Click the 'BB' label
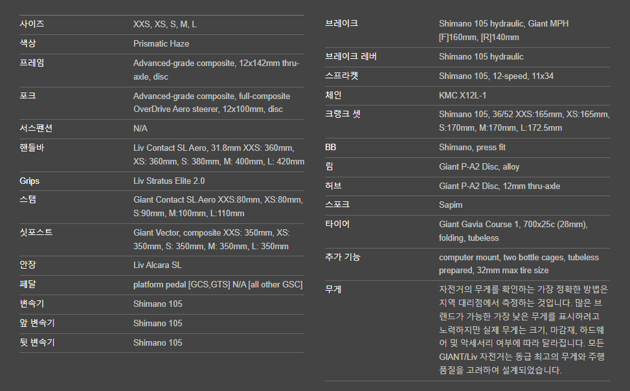 [331, 147]
